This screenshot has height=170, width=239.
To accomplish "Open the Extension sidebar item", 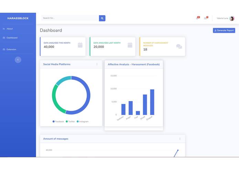I will pos(9,50).
